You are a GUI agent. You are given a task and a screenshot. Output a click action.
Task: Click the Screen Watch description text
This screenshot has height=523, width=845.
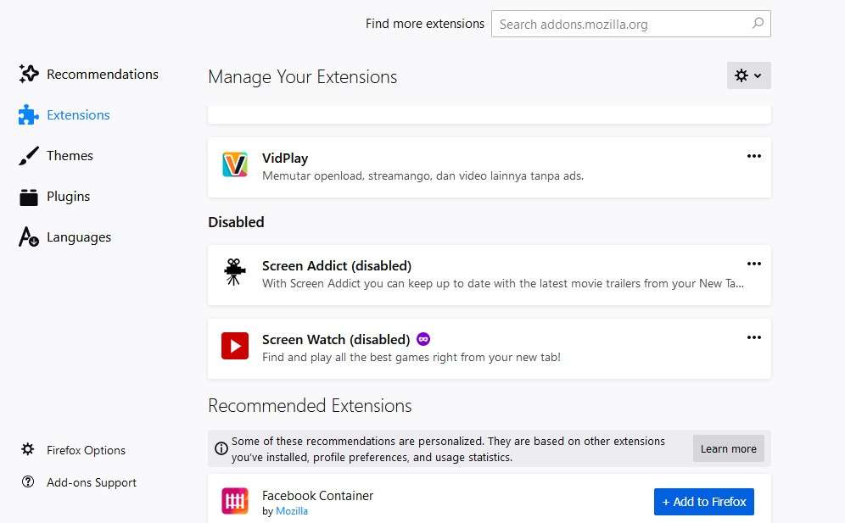[x=411, y=358]
